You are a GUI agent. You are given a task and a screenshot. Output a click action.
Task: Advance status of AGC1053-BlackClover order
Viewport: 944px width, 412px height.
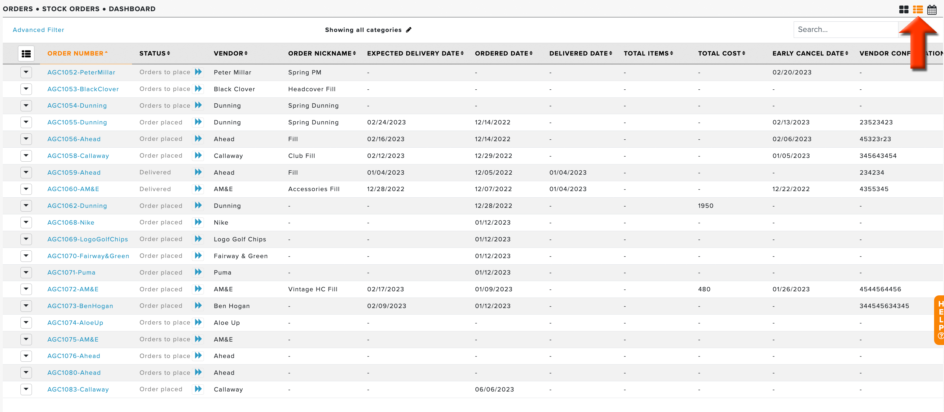pos(198,89)
